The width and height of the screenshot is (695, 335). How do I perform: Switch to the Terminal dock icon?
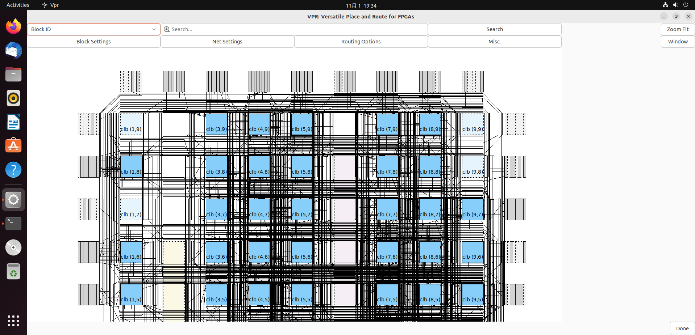point(13,224)
